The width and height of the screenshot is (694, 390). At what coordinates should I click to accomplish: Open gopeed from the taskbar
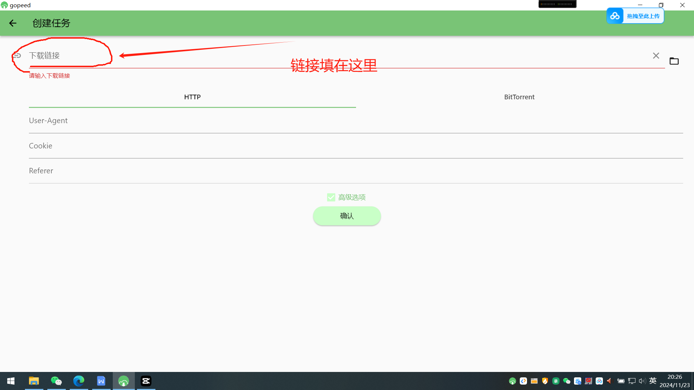coord(123,381)
